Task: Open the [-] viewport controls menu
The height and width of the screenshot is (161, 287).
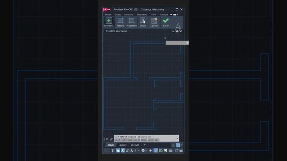Action: pyautogui.click(x=105, y=31)
